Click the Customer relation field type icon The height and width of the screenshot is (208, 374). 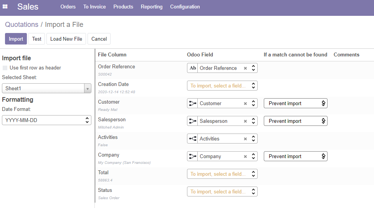tap(192, 104)
